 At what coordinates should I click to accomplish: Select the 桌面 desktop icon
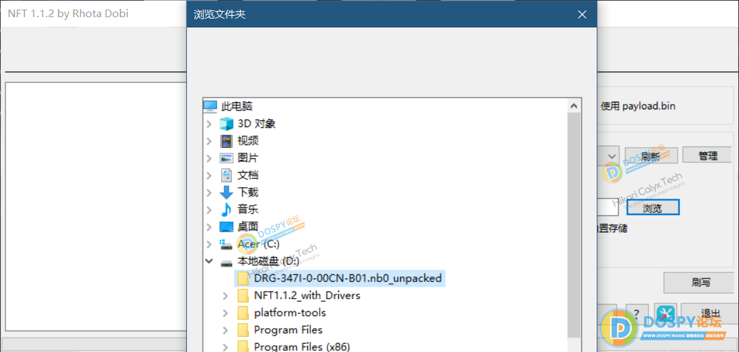(x=226, y=227)
